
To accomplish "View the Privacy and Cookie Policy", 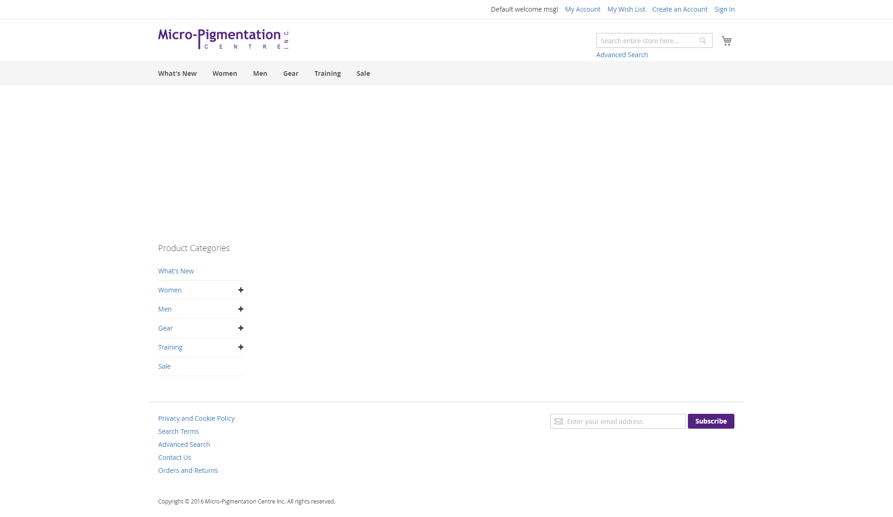I will [x=196, y=418].
